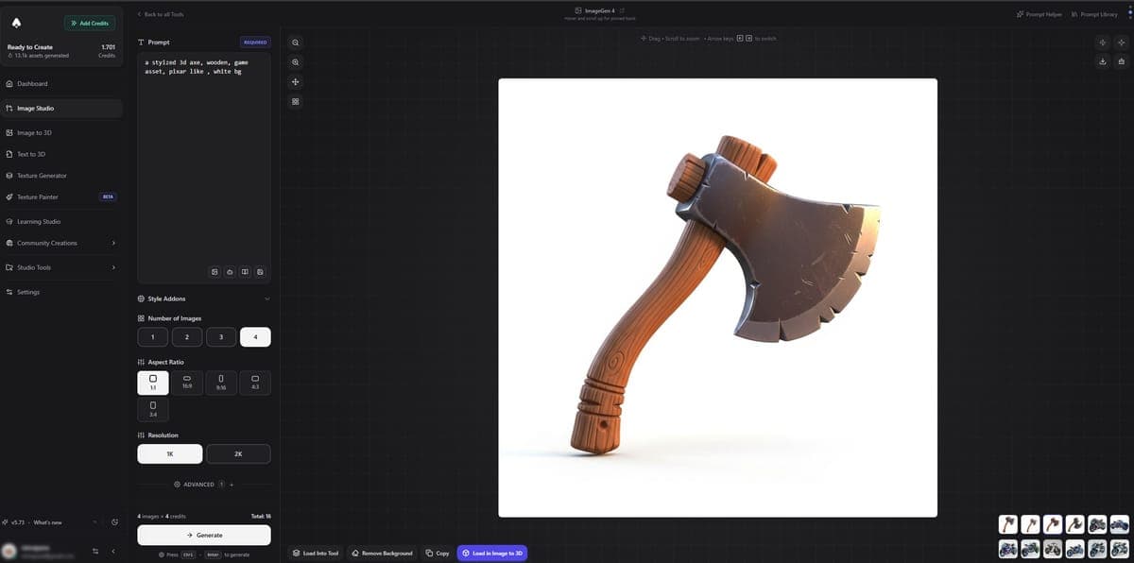Click Load in Image to 3D
Screen dimensions: 1134x563
pyautogui.click(x=492, y=553)
